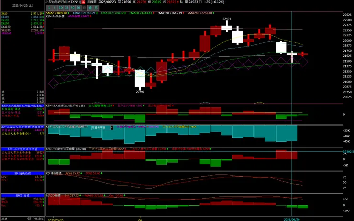Click the 22491 high price marker
This screenshot has width=354, height=221.
coord(227,19)
